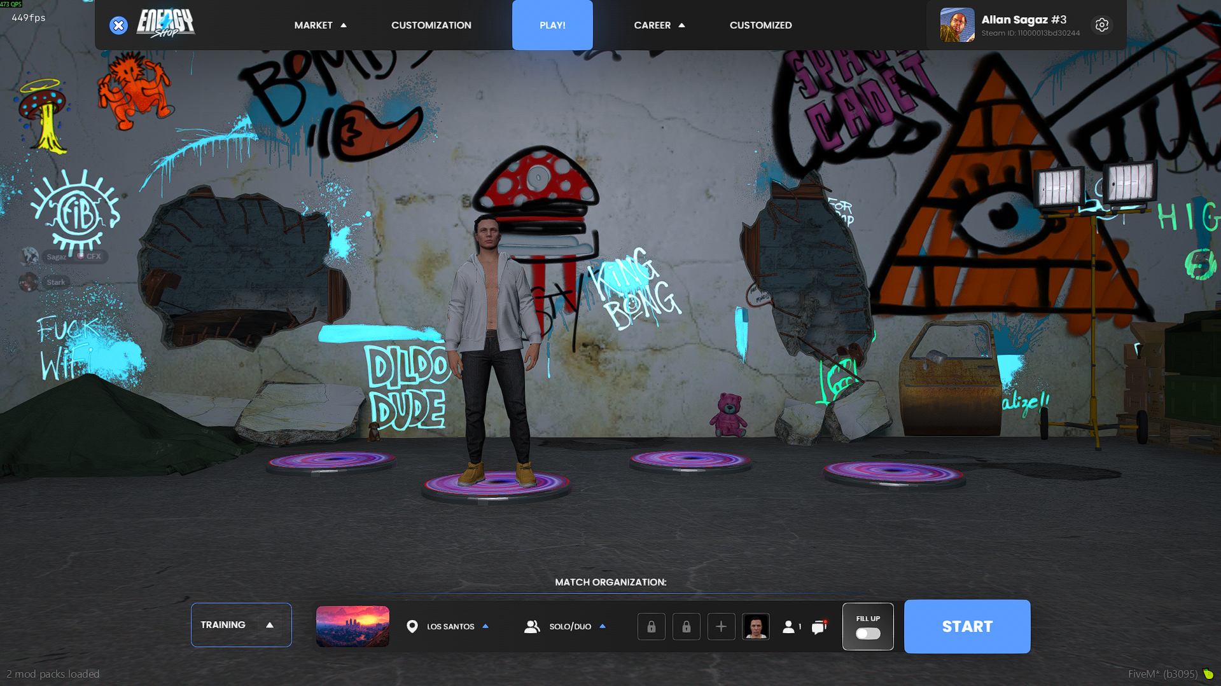Click the Energy Shop logo
This screenshot has width=1221, height=686.
pos(165,24)
